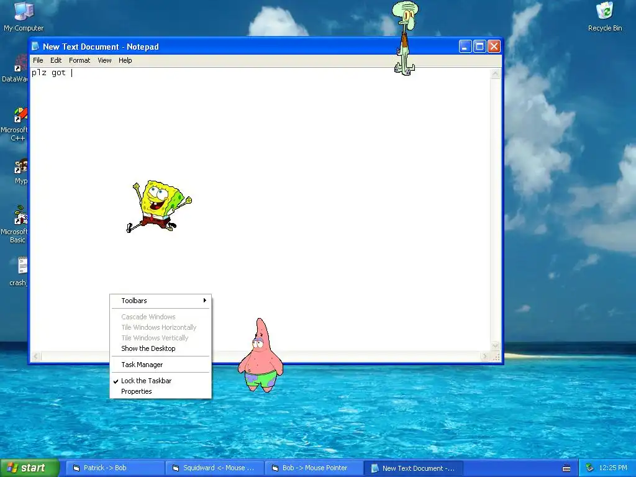Switch to Patrick -> Bob taskbar button
636x477 pixels.
[115, 468]
